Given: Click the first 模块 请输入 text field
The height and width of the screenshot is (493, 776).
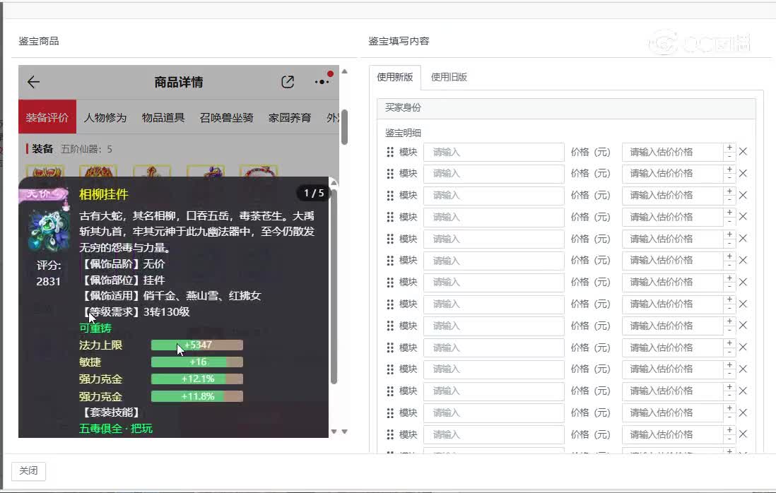Looking at the screenshot, I should [x=493, y=152].
